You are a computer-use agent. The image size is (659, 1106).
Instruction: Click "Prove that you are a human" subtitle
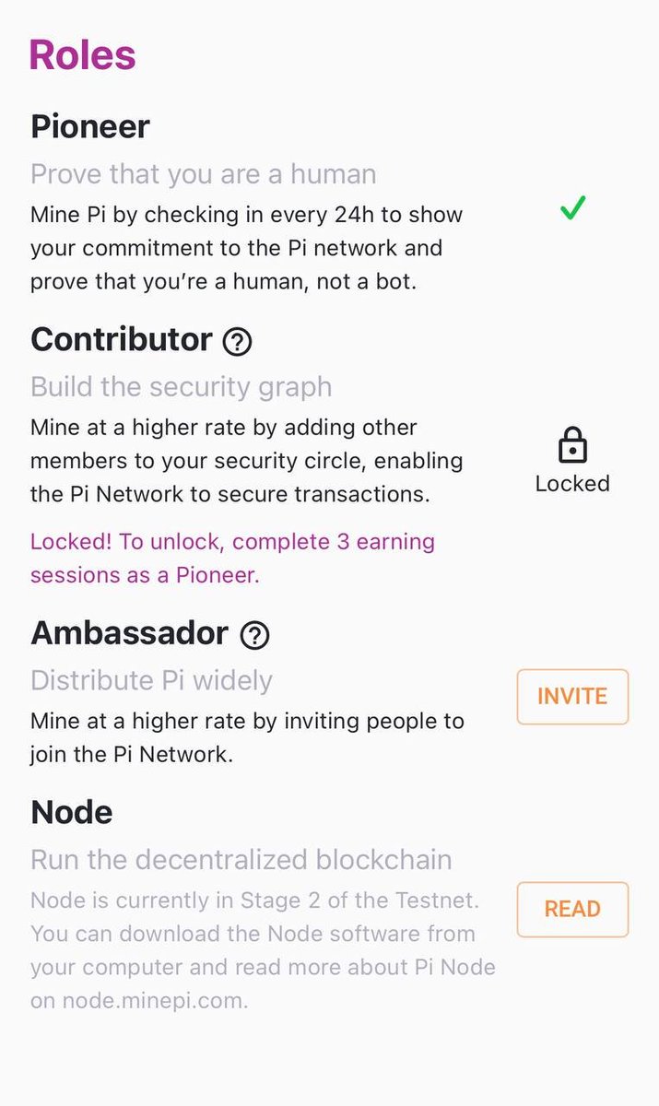pos(204,174)
